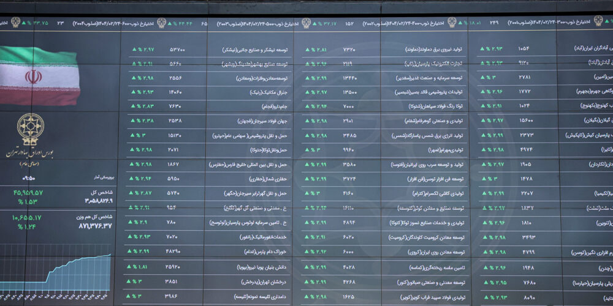Click stock name توسعه نیشکر و صنایع جانبی(نیشکر)
This screenshot has height=306, width=613.
coord(255,50)
